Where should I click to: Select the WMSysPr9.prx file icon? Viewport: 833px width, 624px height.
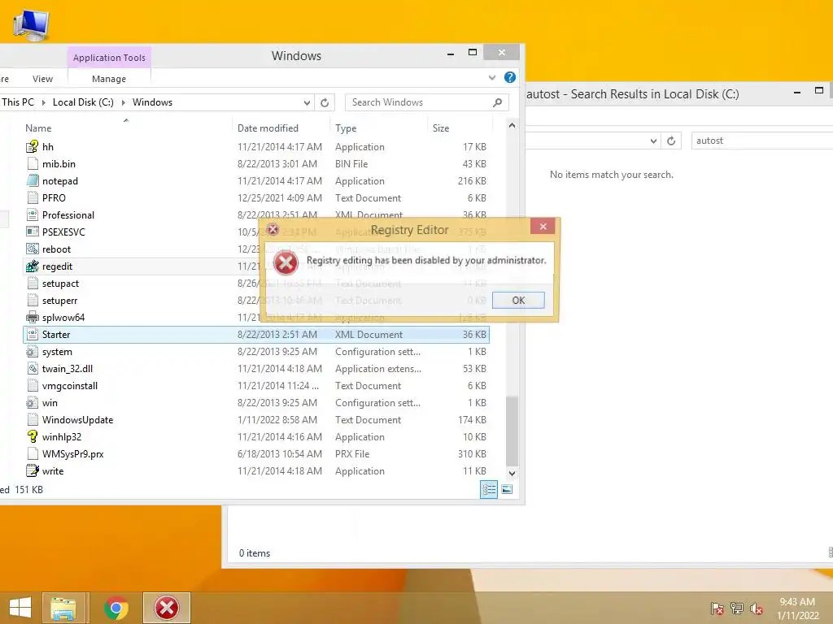(33, 453)
